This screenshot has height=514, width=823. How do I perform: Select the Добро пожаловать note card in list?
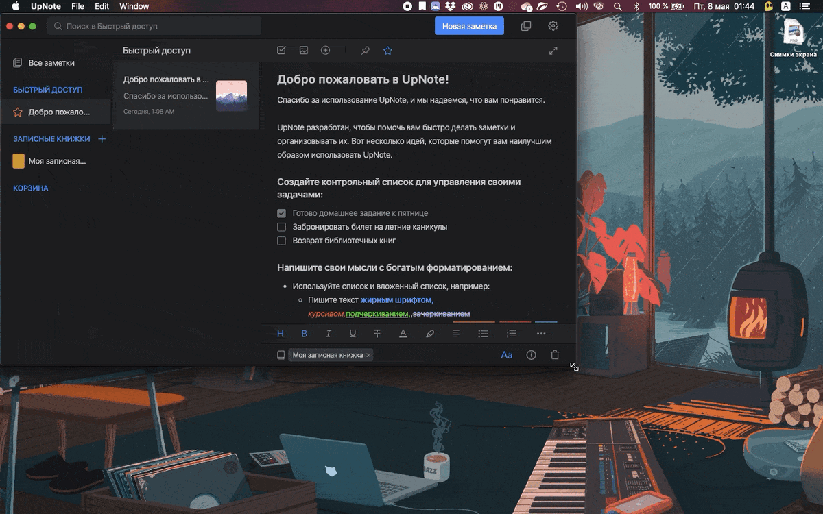[186, 96]
